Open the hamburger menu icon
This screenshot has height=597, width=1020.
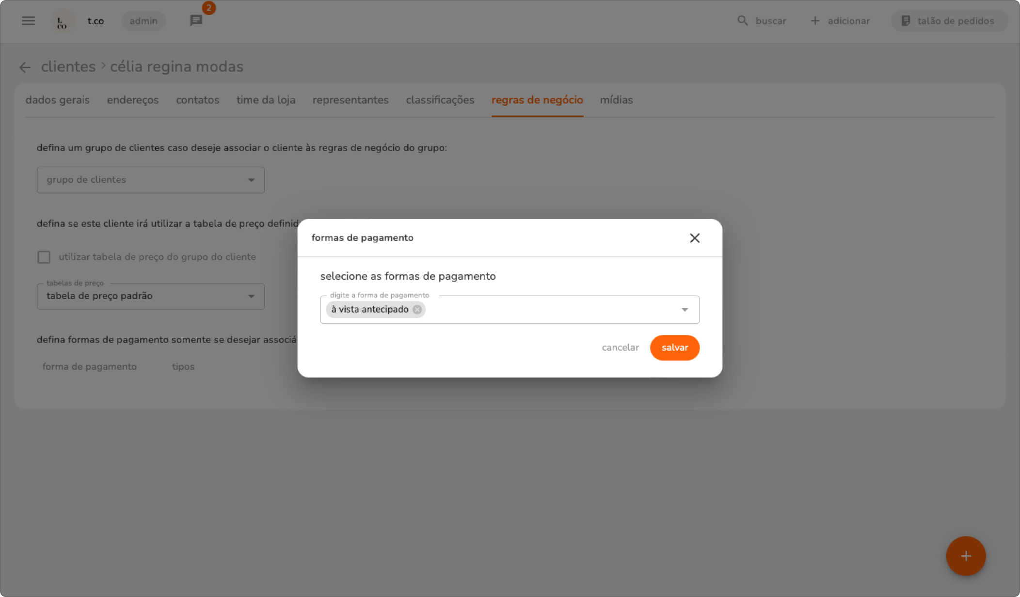point(28,21)
